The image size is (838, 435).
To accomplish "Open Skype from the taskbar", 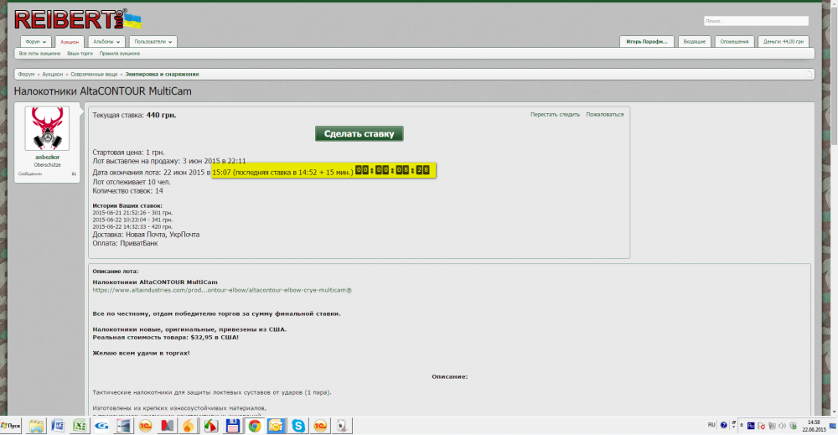I will (x=298, y=426).
